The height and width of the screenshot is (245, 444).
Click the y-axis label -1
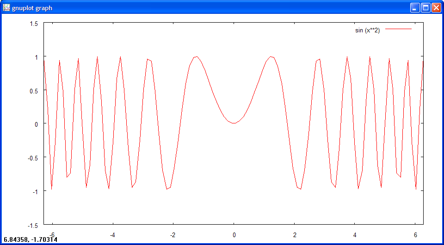35,192
